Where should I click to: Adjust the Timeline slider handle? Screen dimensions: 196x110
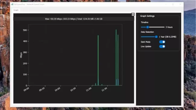tap(147, 27)
